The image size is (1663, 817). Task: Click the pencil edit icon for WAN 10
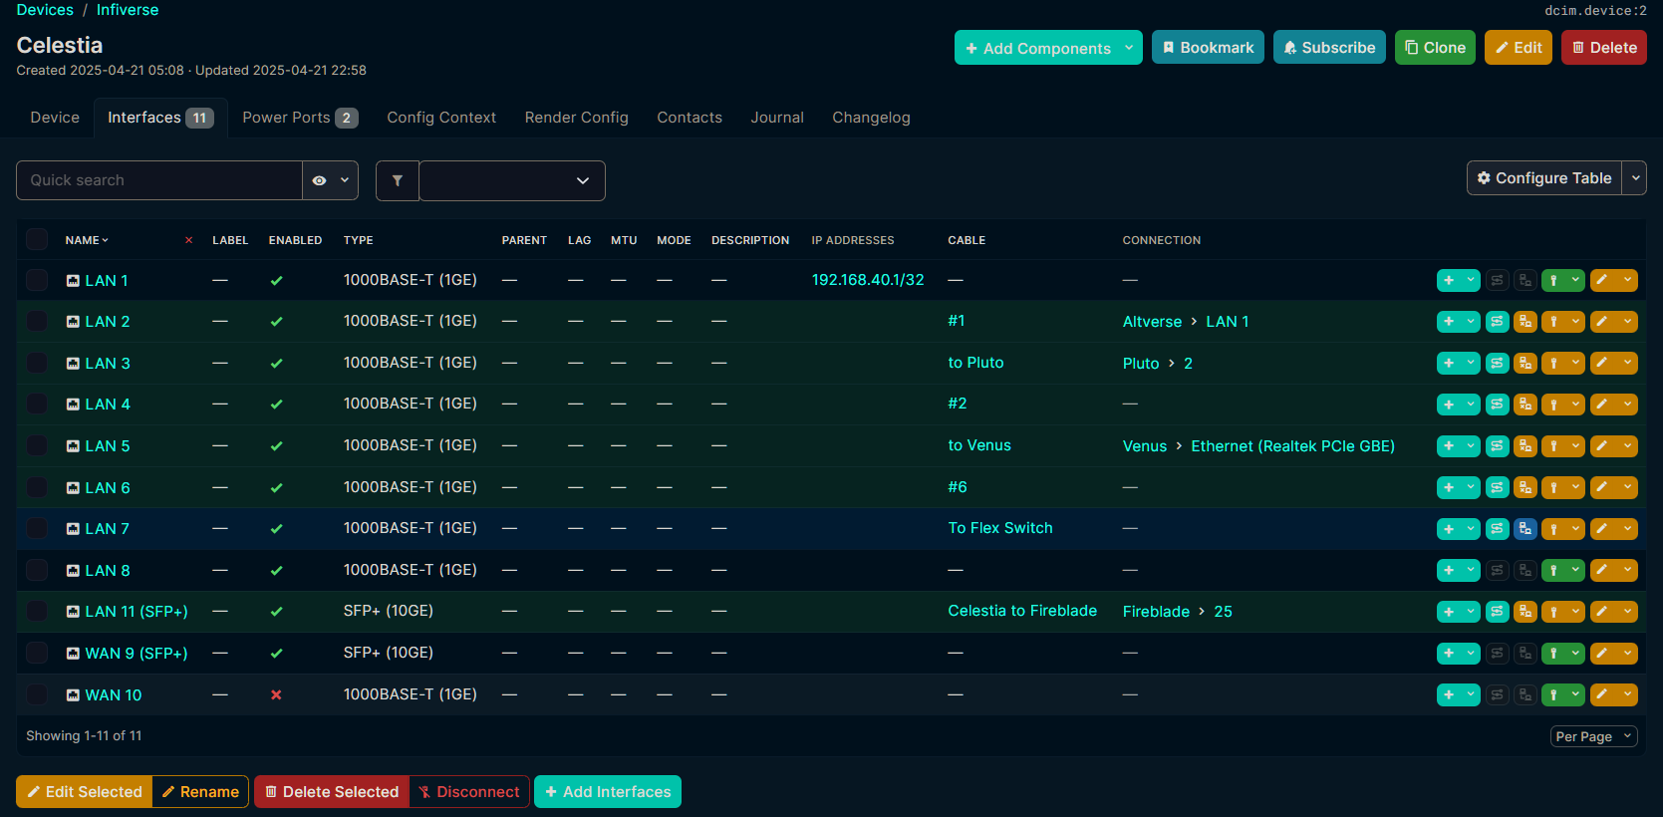click(x=1602, y=694)
